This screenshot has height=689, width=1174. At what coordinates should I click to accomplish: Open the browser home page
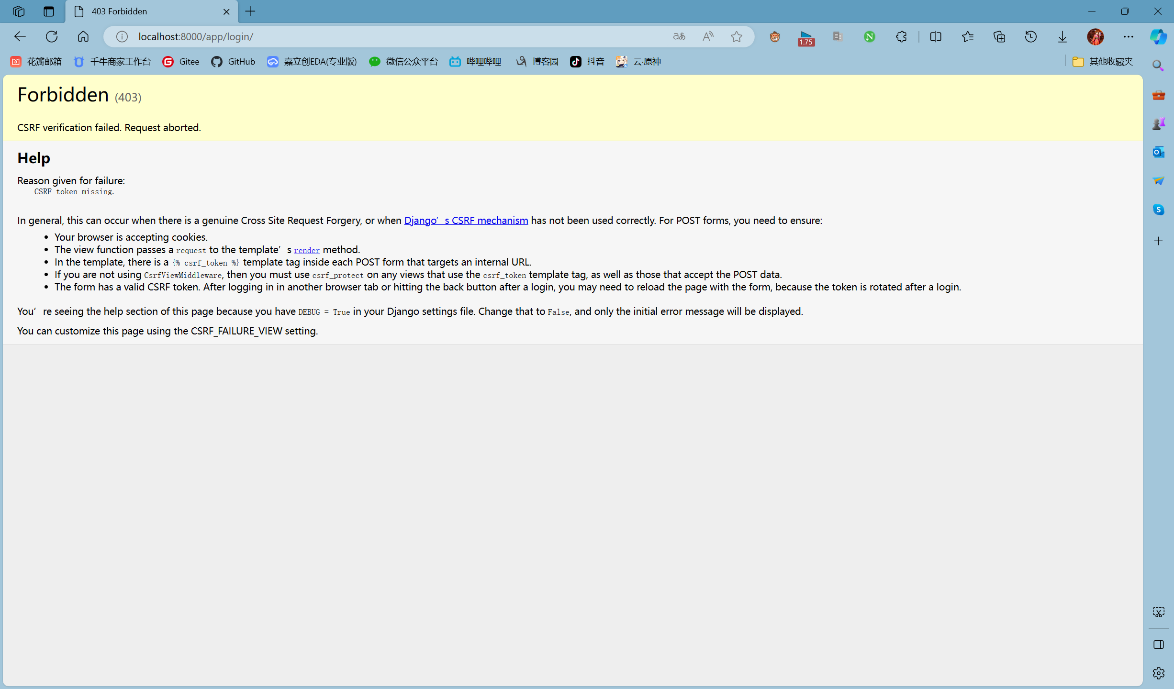tap(83, 36)
